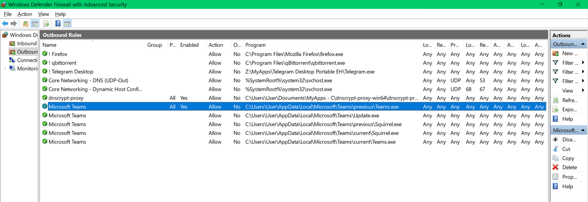Select the ! qbittorrent rule row
The width and height of the screenshot is (588, 202).
[293, 63]
